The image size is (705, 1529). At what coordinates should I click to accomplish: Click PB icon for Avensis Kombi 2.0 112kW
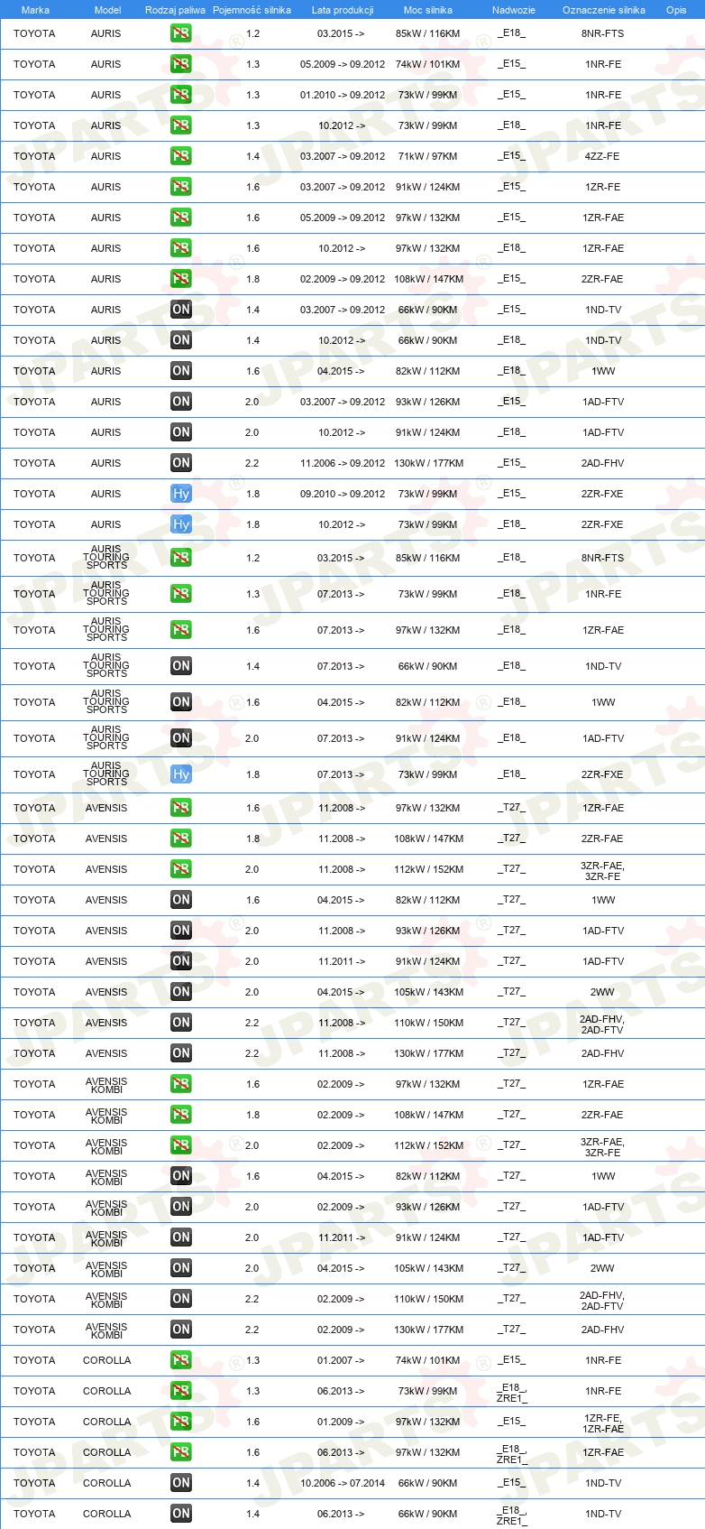click(181, 1145)
